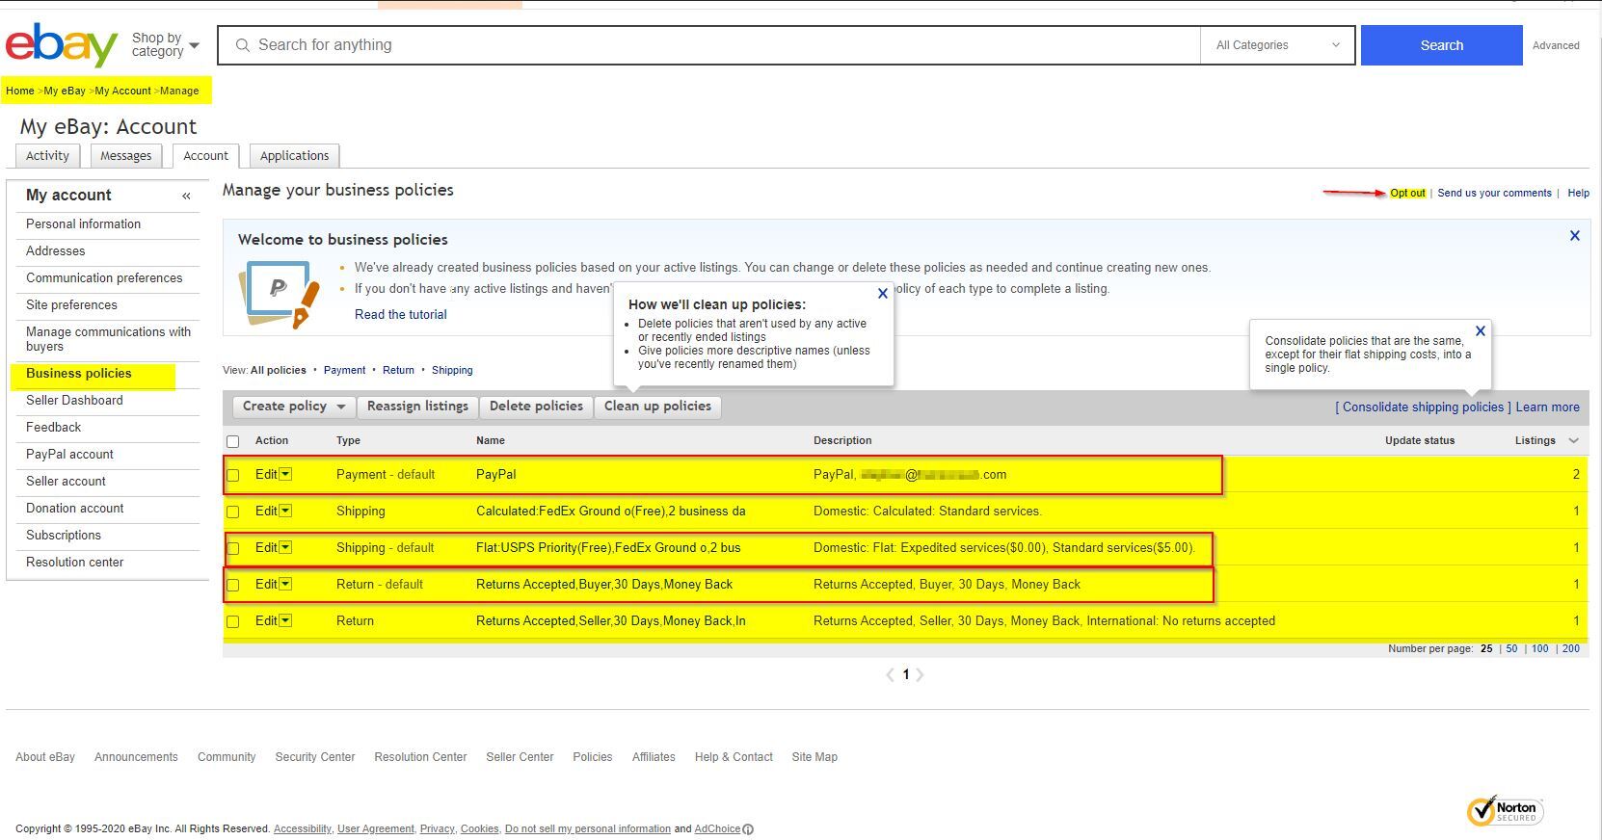Viewport: 1602px width, 840px height.
Task: Open Edit dropdown arrow for Buyer return row
Action: pos(285,584)
